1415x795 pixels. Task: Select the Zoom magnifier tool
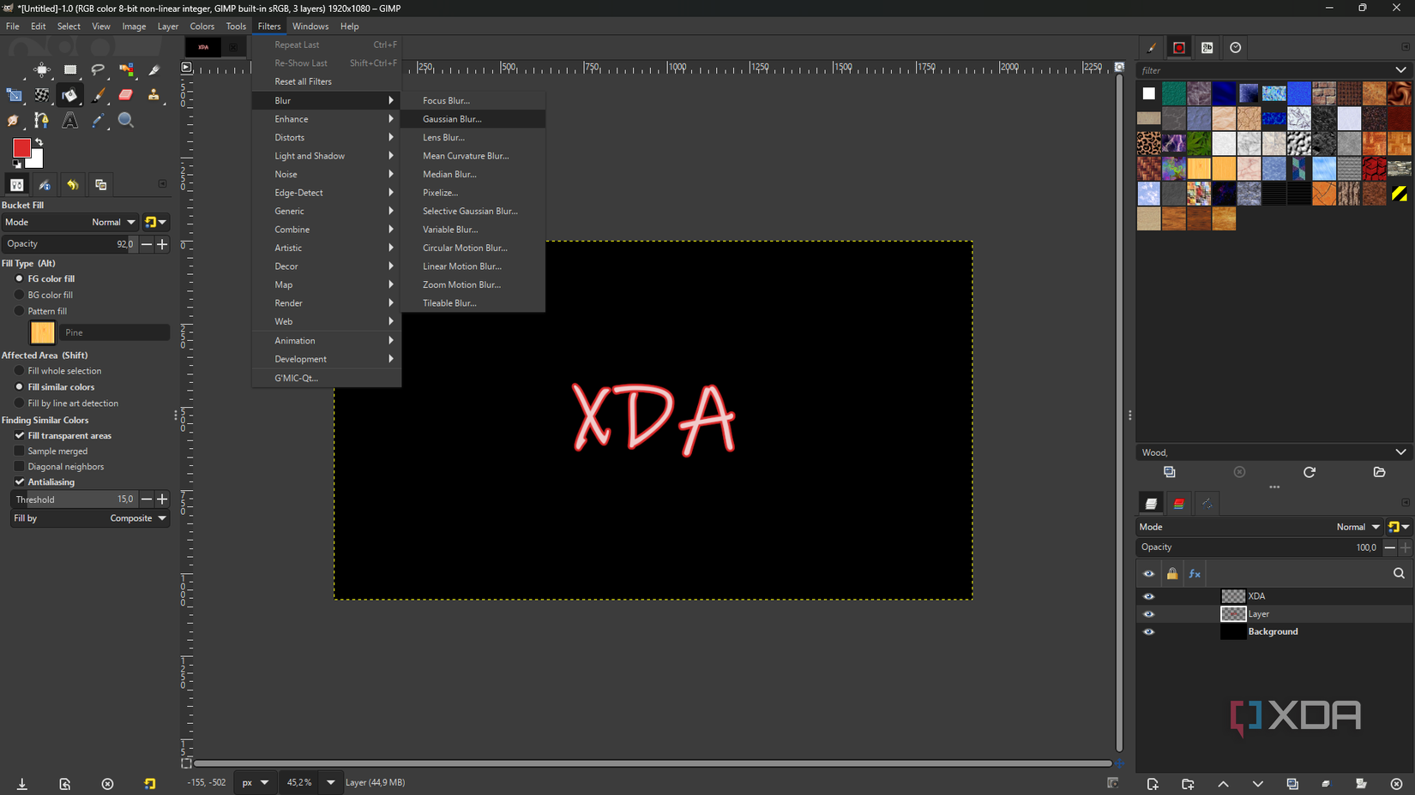pyautogui.click(x=126, y=121)
